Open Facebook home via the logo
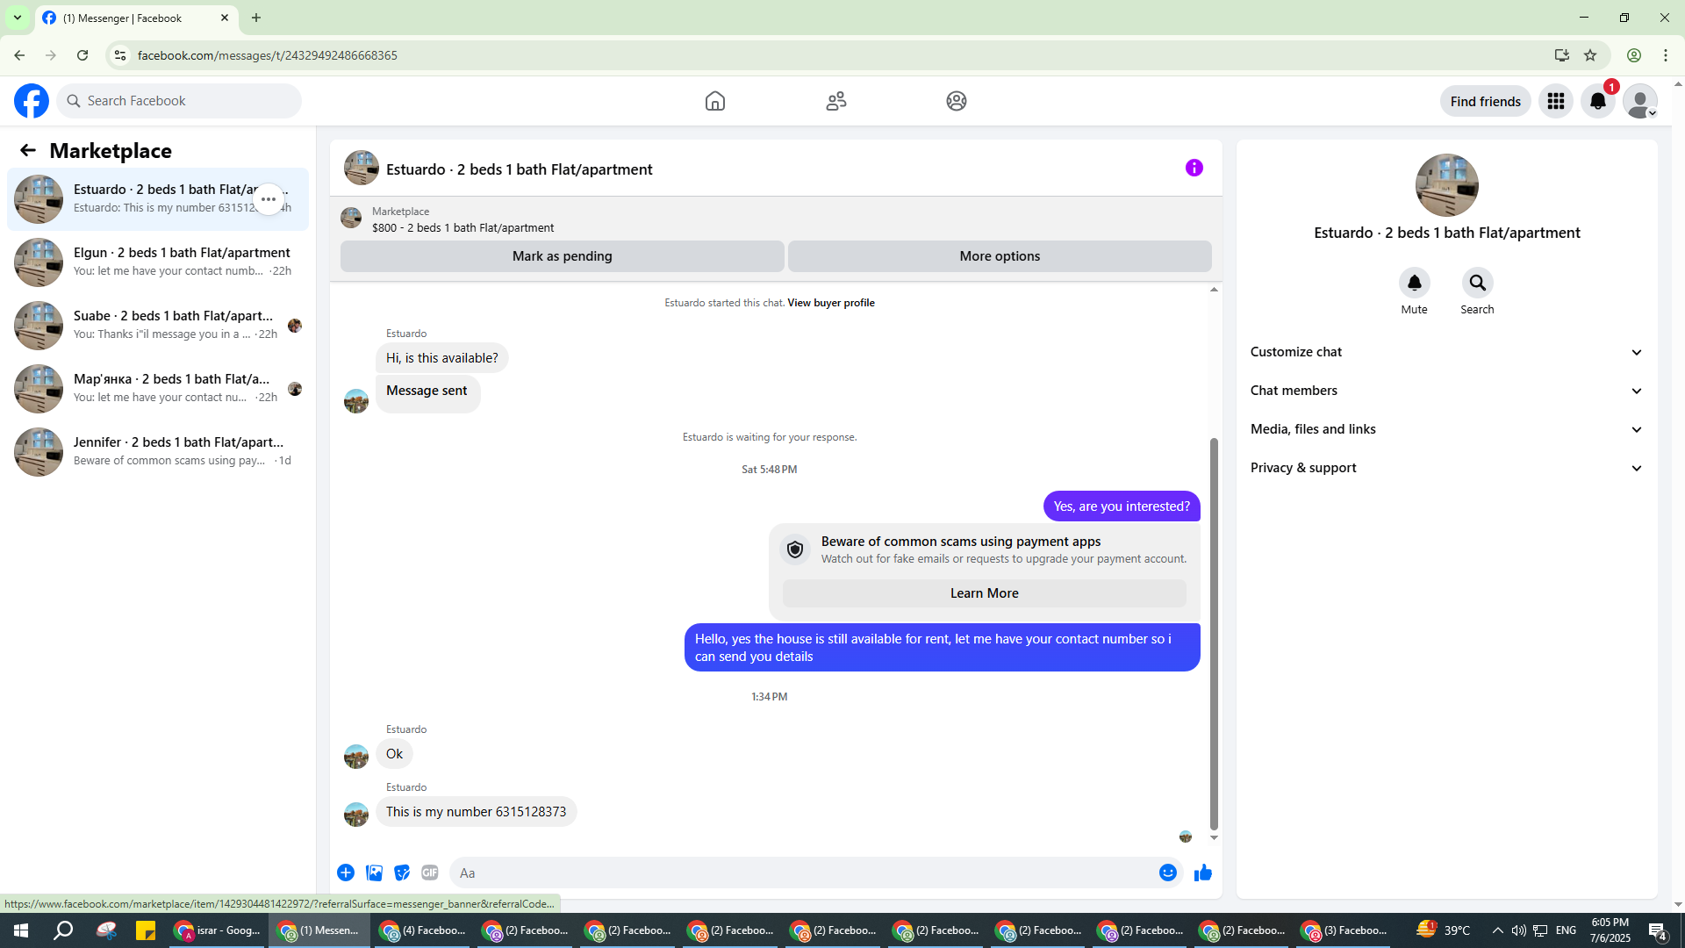The image size is (1685, 948). click(32, 101)
